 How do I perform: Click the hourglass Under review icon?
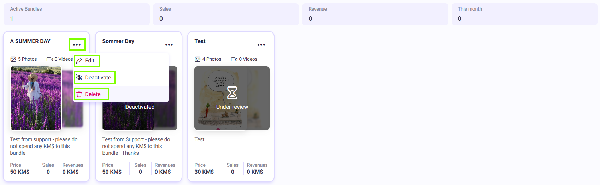(232, 93)
